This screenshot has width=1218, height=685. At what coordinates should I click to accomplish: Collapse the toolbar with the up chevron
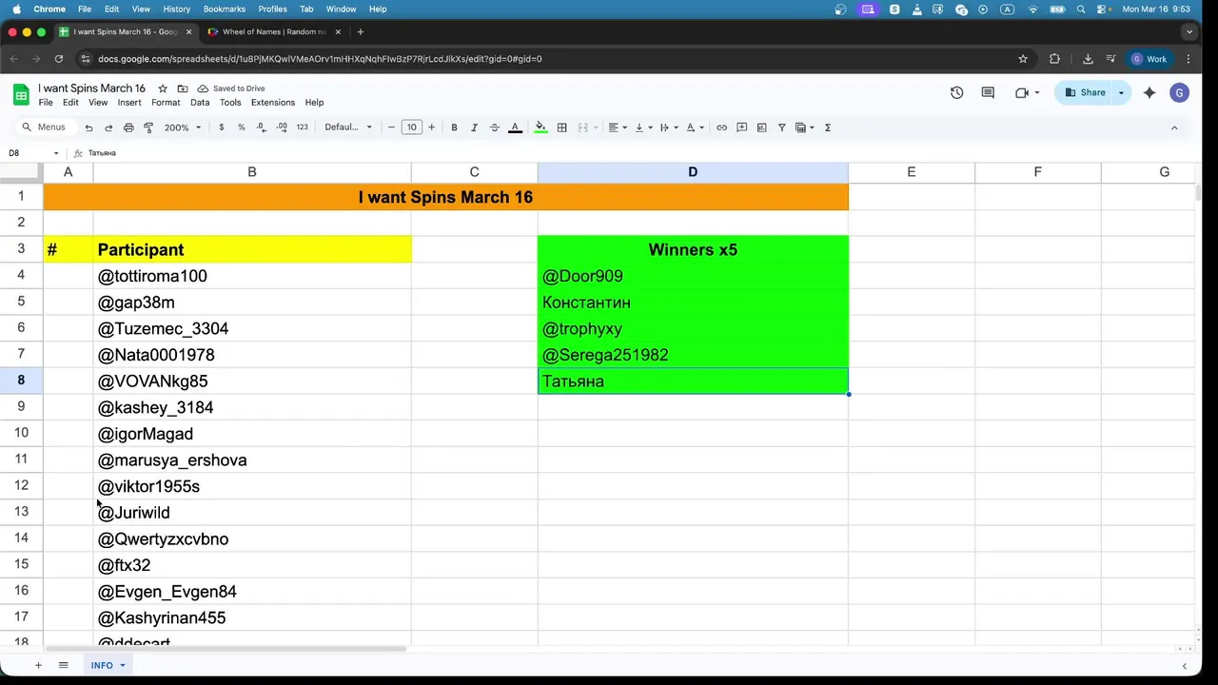pyautogui.click(x=1173, y=127)
